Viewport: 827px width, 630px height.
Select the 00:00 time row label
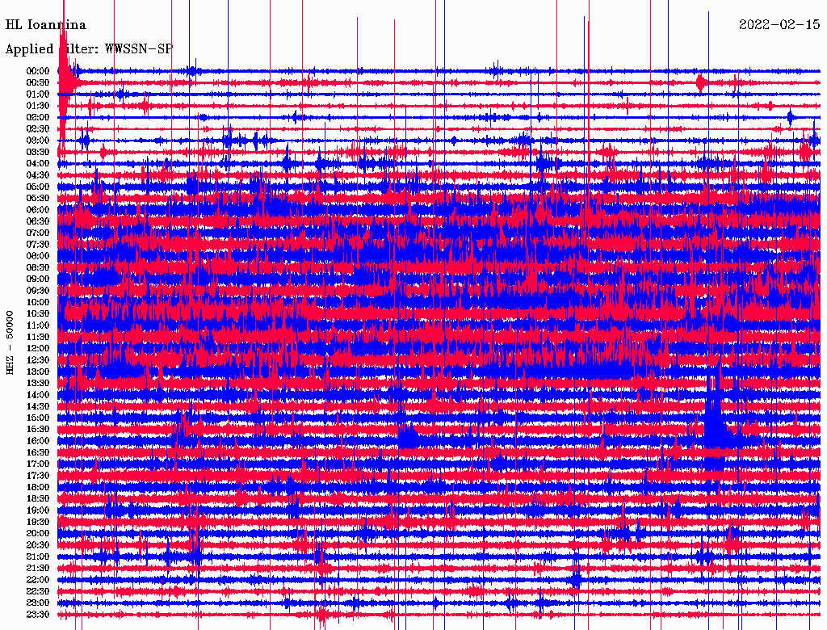[x=38, y=71]
